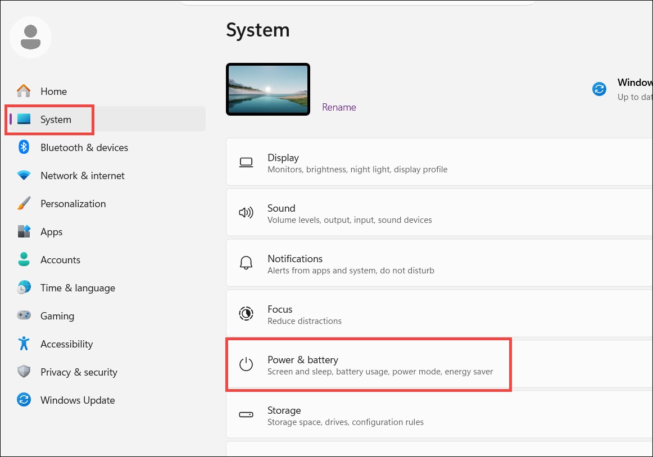Click the Windows Update icon in sidebar
Screen dimensions: 653x457
coord(24,400)
